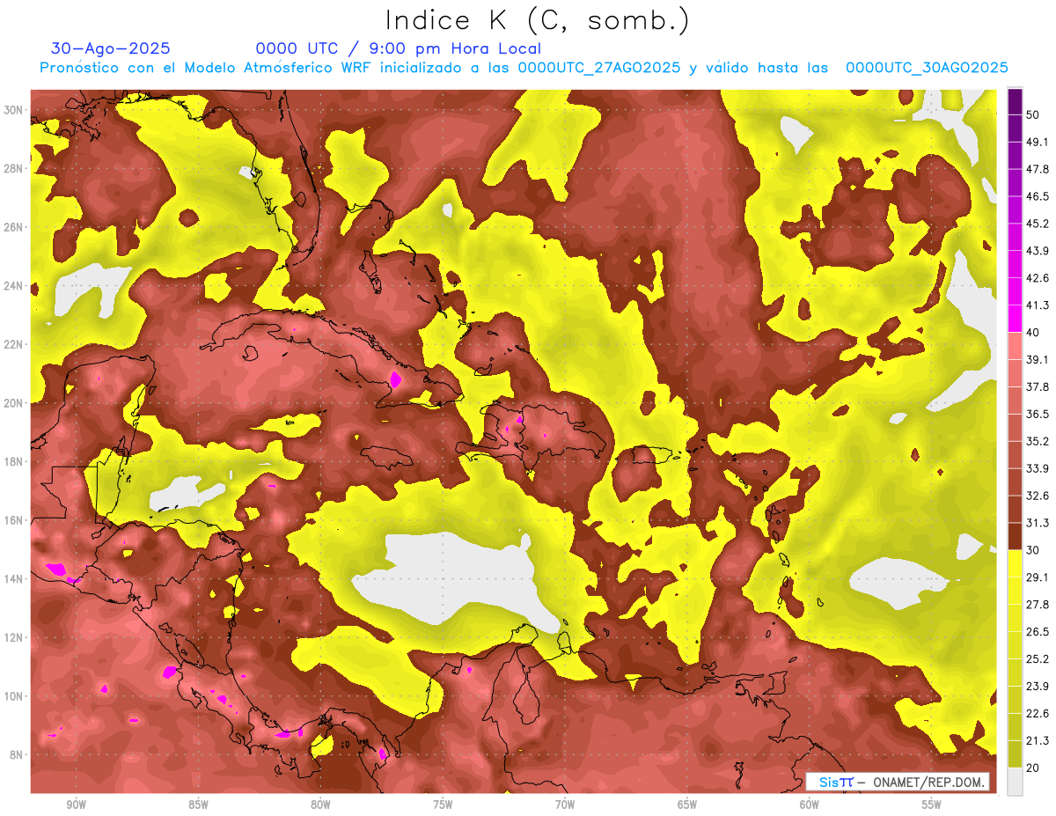Click the '30N' latitude label
This screenshot has width=1056, height=816.
coord(15,110)
